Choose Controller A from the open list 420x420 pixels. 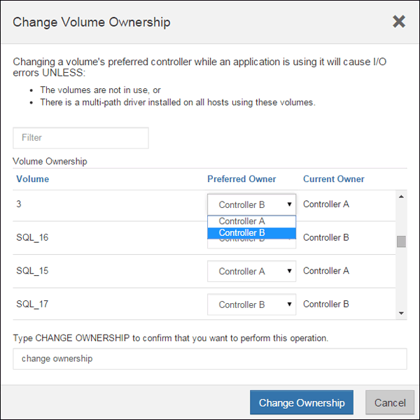[251, 221]
